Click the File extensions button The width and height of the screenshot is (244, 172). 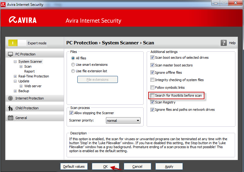[x=98, y=80]
